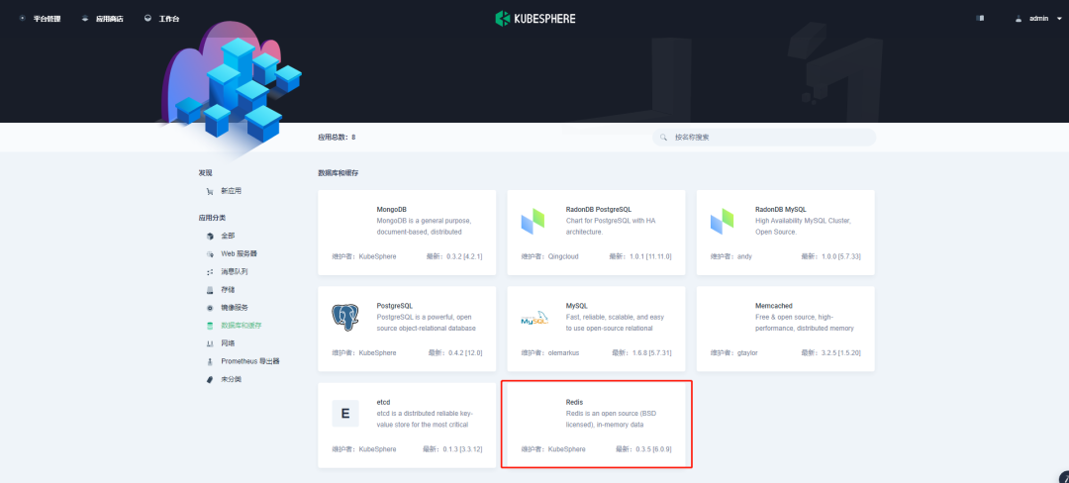Open the Memcached app title
Viewport: 1069px width, 483px height.
tap(774, 306)
